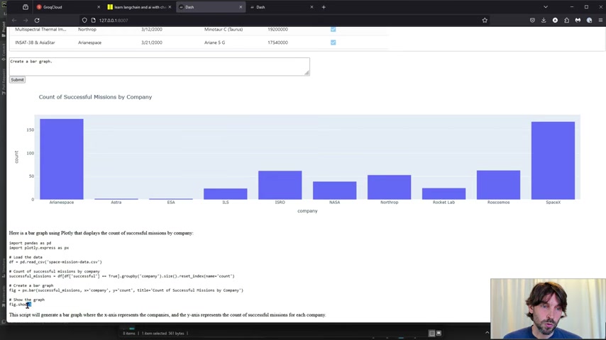Click the 'import pandas as pd' code line
This screenshot has height=340, width=606.
pyautogui.click(x=30, y=243)
